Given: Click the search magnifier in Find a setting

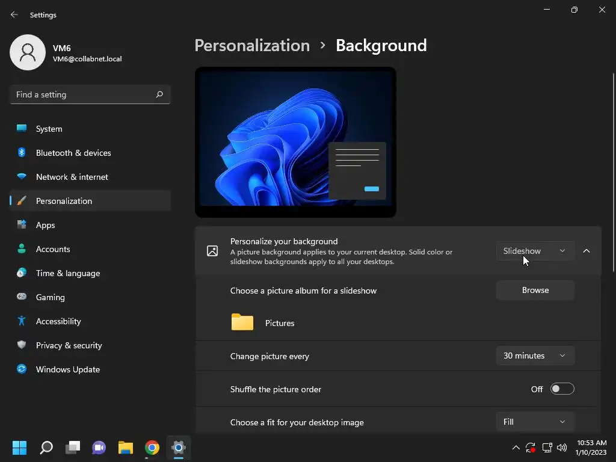Looking at the screenshot, I should pyautogui.click(x=159, y=94).
